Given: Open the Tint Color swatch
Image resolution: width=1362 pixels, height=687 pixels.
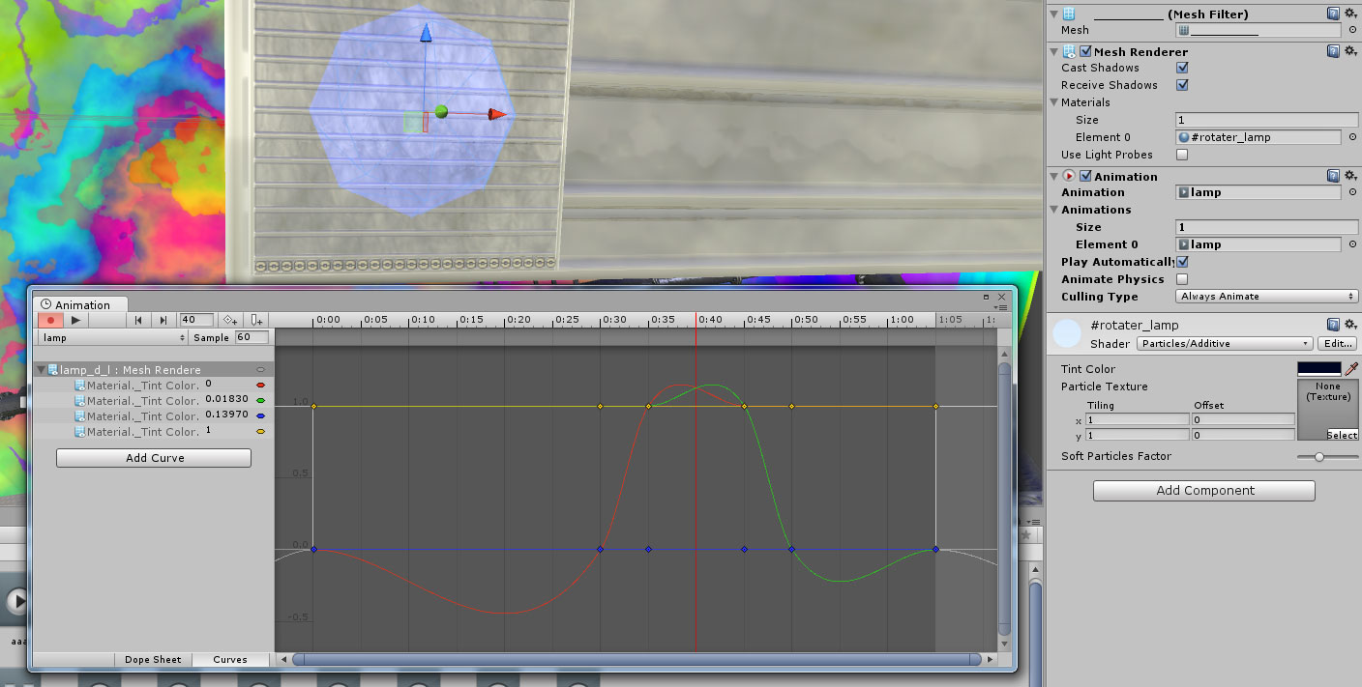Looking at the screenshot, I should pos(1318,368).
